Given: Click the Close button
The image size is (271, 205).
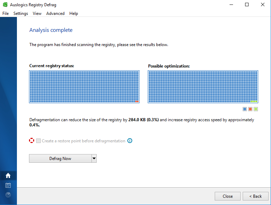Looking at the screenshot, I should [x=228, y=196].
